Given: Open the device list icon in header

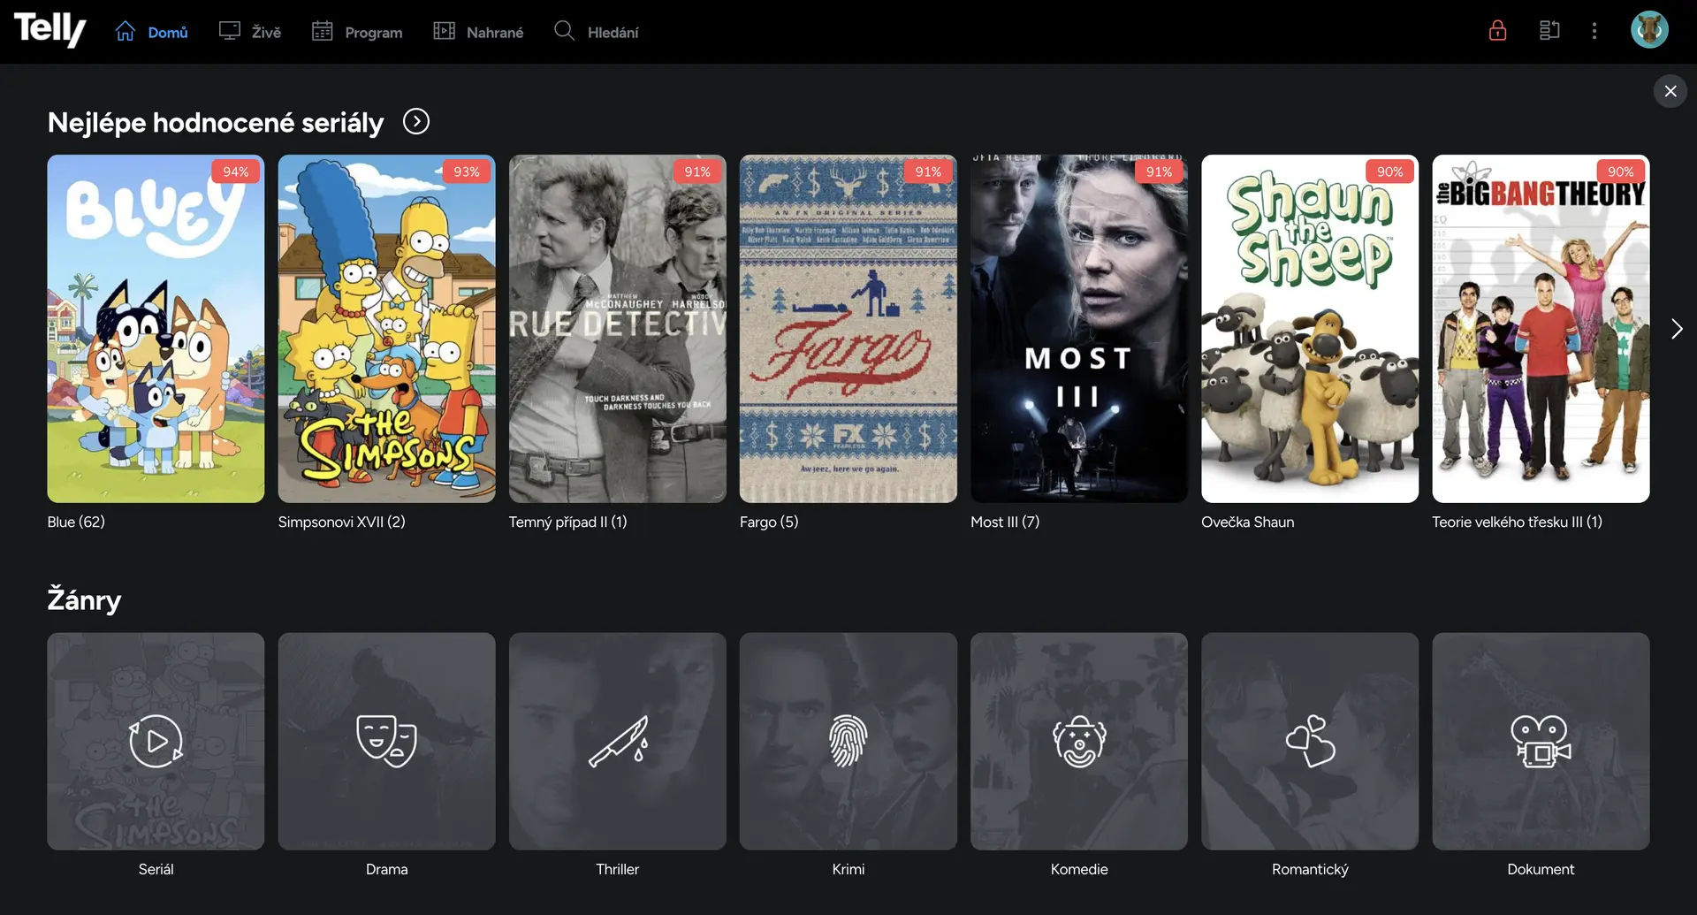Looking at the screenshot, I should (1549, 31).
